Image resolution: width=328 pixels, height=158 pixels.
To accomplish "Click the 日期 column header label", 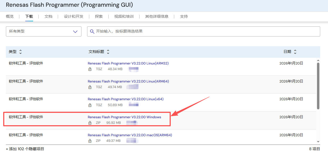I will pyautogui.click(x=287, y=52).
